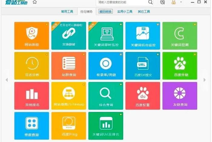The width and height of the screenshot is (212, 142).
Task: Minimize the toolkit window
Action: click(x=193, y=2)
